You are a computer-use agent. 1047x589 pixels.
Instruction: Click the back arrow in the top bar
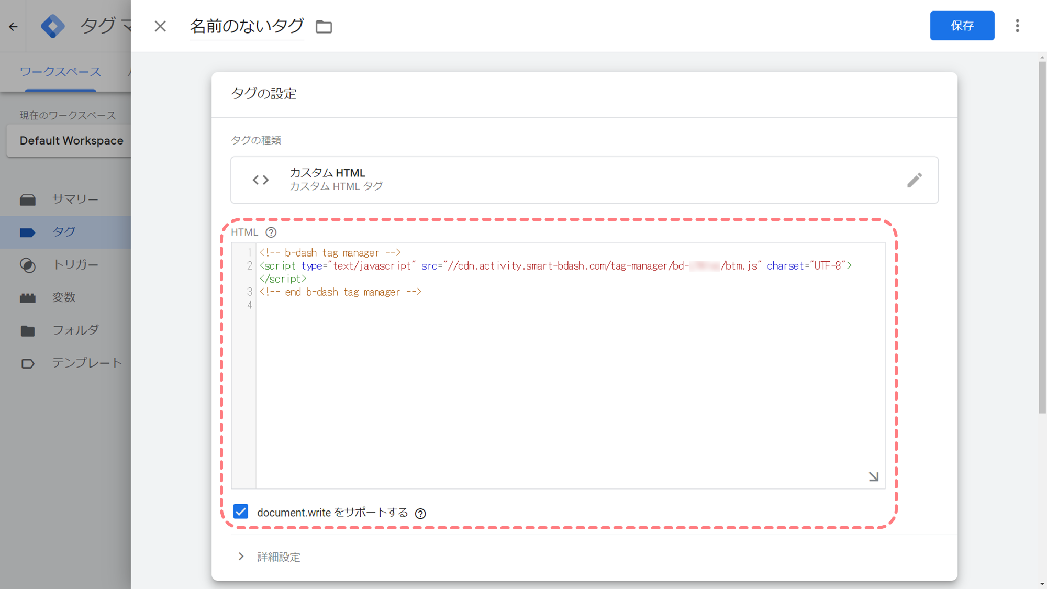click(13, 26)
